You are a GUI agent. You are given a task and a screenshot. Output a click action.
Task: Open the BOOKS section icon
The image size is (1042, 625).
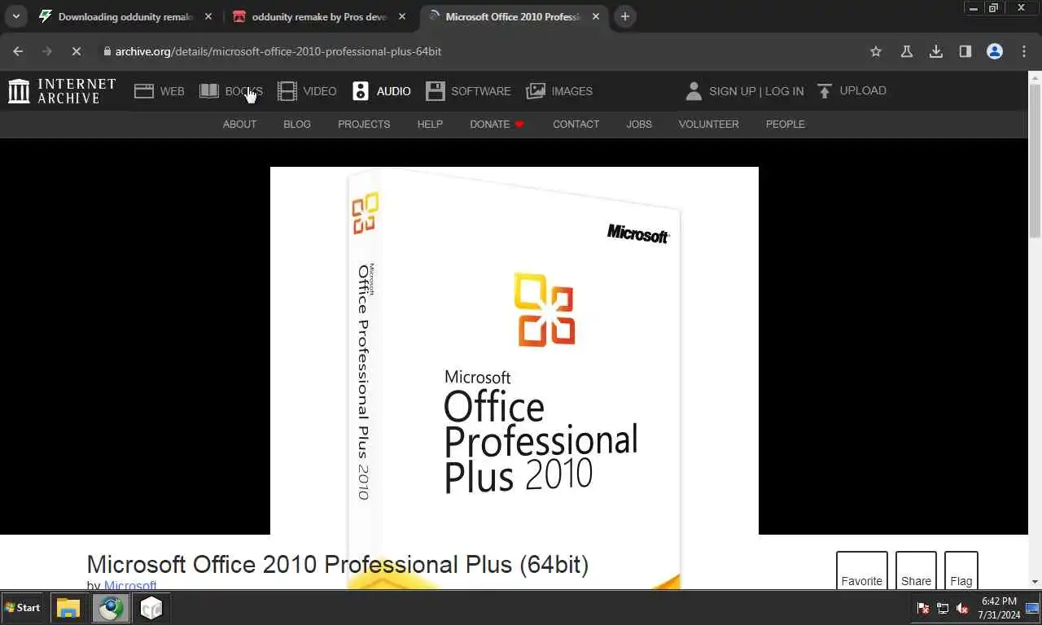click(x=209, y=91)
